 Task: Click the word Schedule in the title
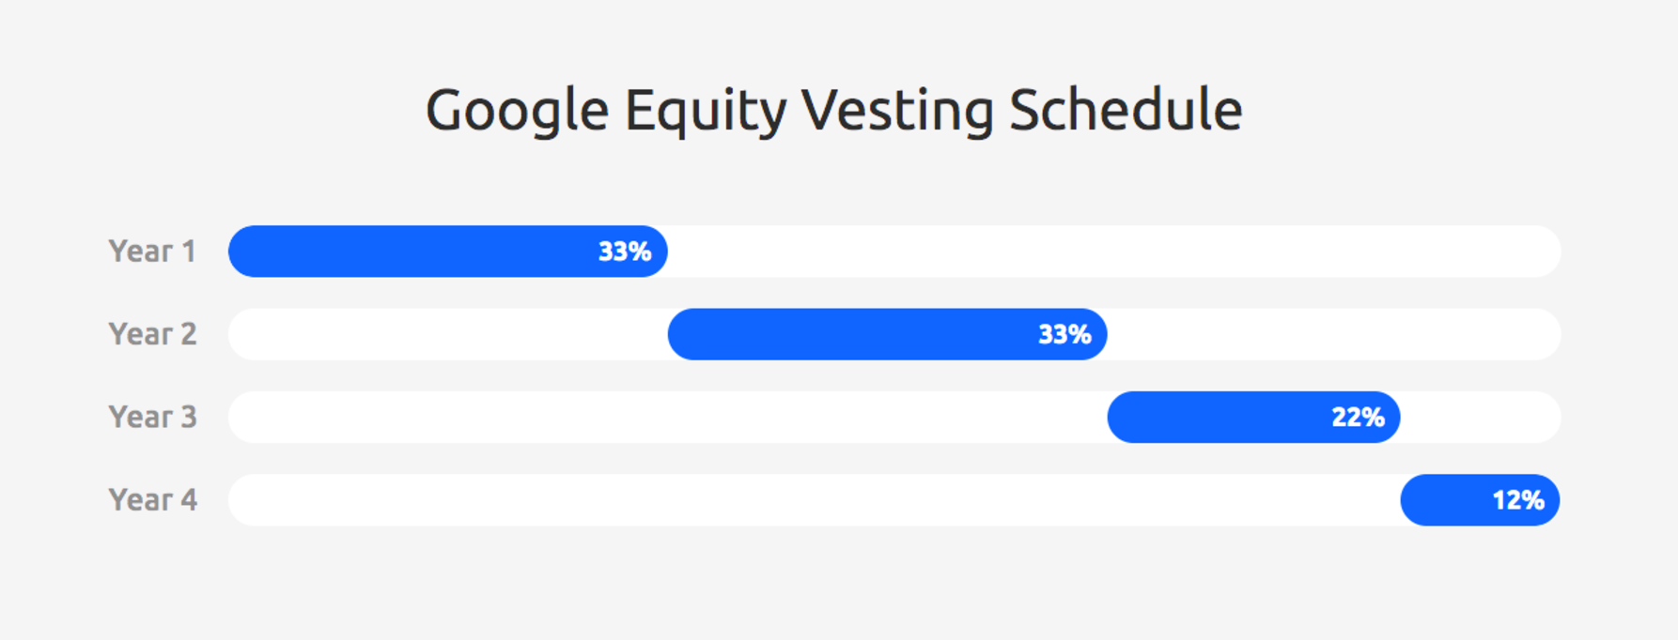[1126, 110]
